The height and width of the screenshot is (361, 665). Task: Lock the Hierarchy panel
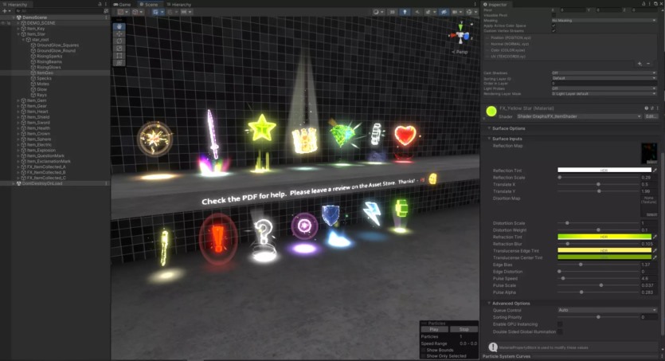tap(100, 4)
